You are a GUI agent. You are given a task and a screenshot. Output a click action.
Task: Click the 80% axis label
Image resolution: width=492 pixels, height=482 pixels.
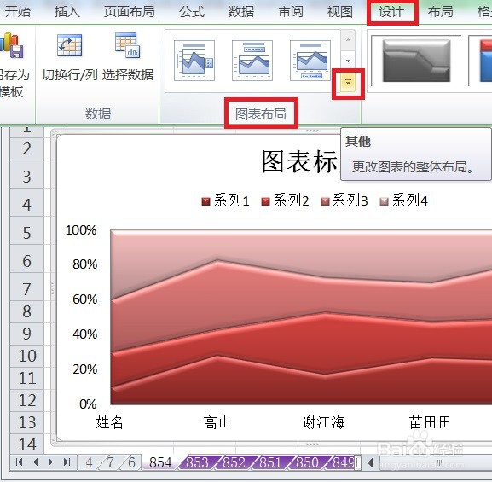(84, 264)
